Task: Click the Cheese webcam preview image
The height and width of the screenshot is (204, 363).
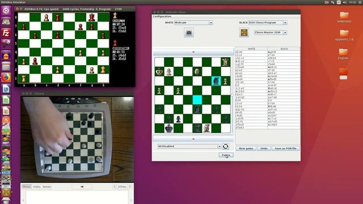Action: click(77, 139)
